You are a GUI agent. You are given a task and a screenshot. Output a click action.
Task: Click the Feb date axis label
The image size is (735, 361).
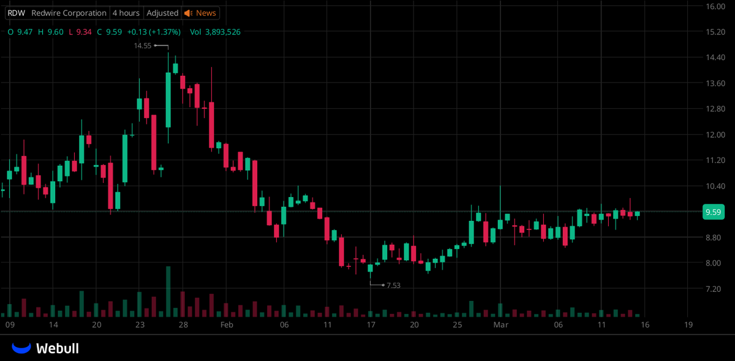227,325
